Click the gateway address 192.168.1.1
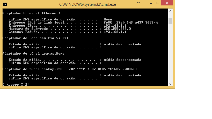Image resolution: width=212 pixels, height=119 pixels. pos(115,32)
